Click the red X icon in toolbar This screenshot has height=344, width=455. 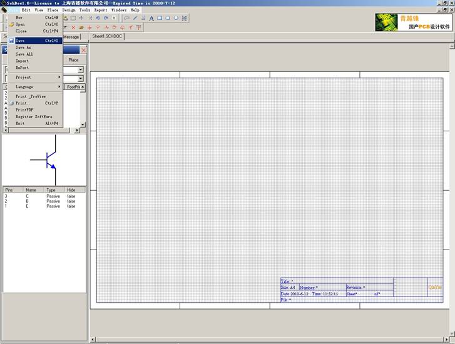[73, 28]
